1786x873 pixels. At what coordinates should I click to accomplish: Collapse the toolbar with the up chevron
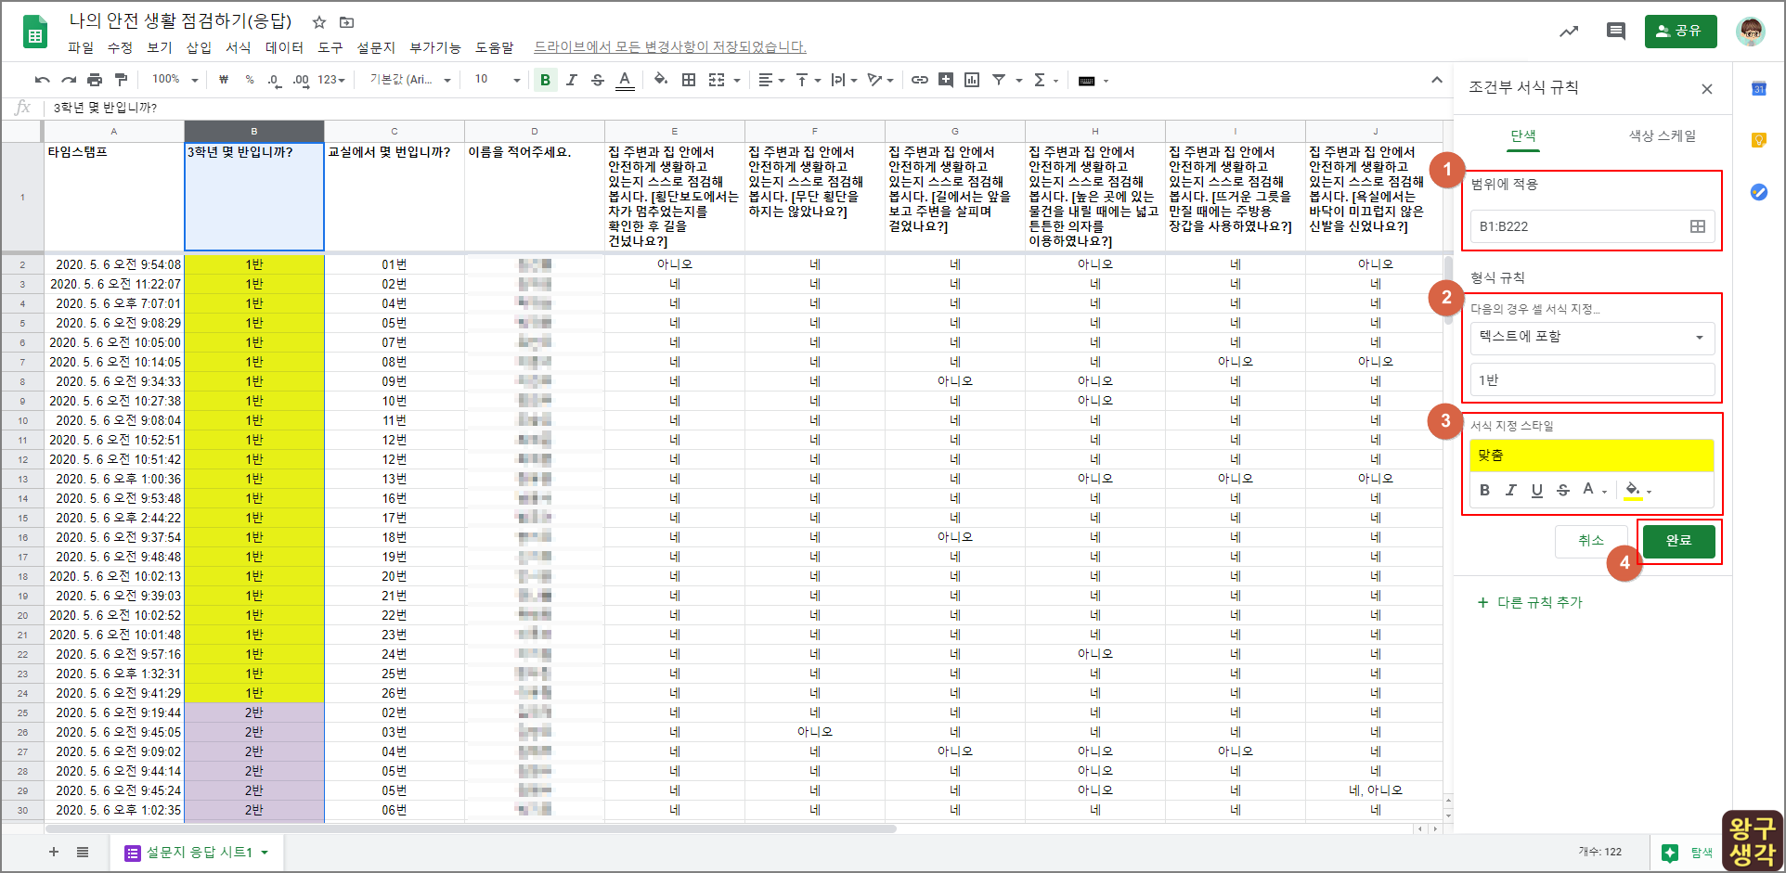1436,80
